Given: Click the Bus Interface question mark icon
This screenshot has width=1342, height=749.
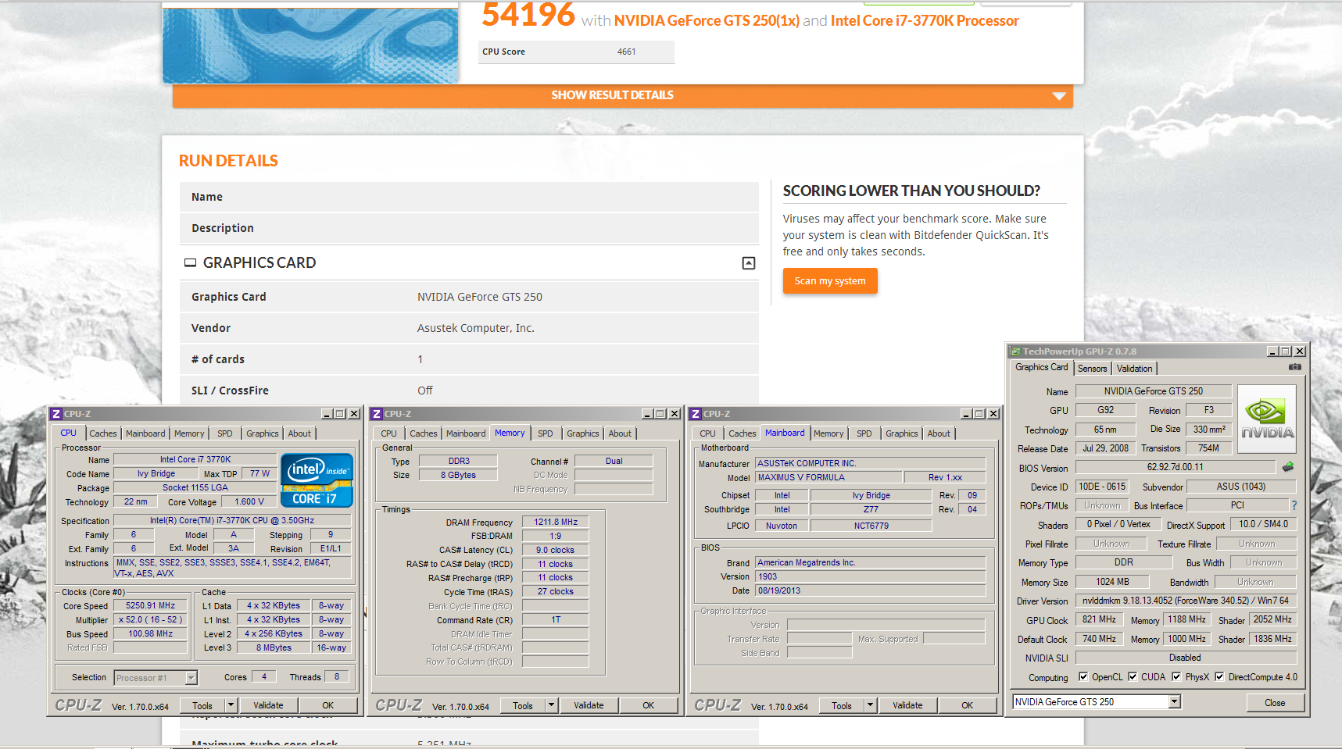Looking at the screenshot, I should [x=1294, y=505].
